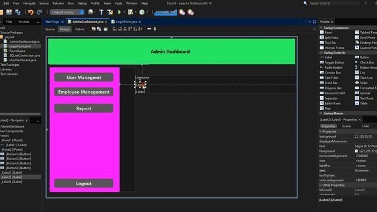
Task: Toggle Selection Mode icon in designer toolbar
Action: pyautogui.click(x=94, y=29)
